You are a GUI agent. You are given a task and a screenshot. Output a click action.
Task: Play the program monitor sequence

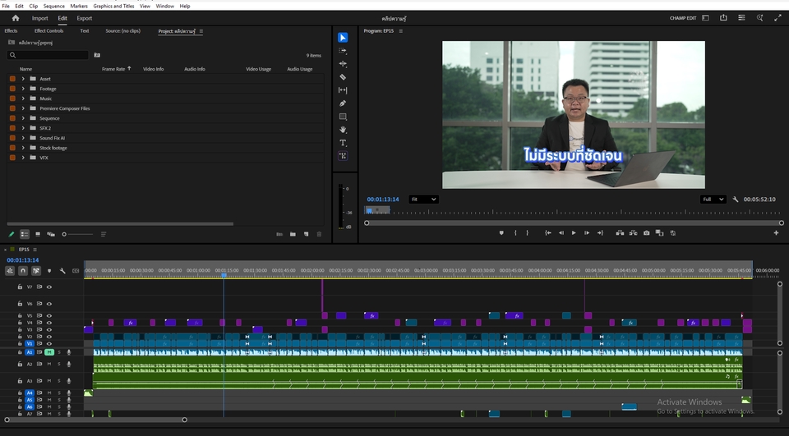[574, 233]
